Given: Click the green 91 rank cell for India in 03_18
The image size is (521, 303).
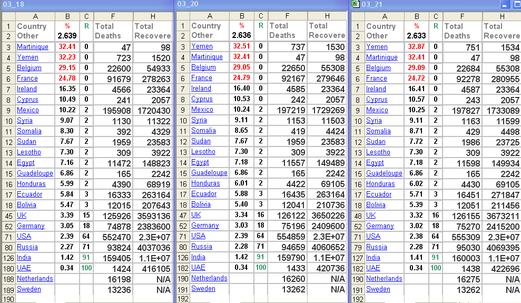Looking at the screenshot, I should [x=86, y=258].
